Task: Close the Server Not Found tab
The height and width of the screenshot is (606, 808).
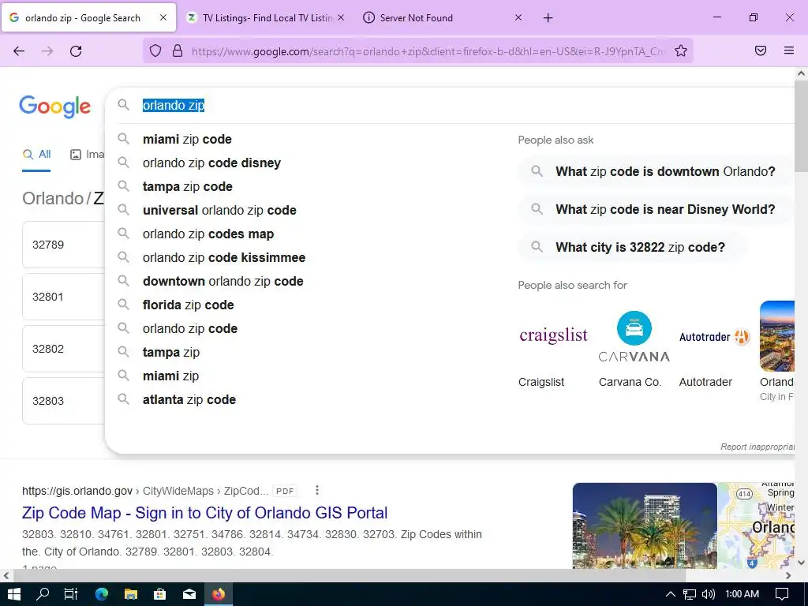Action: [518, 17]
